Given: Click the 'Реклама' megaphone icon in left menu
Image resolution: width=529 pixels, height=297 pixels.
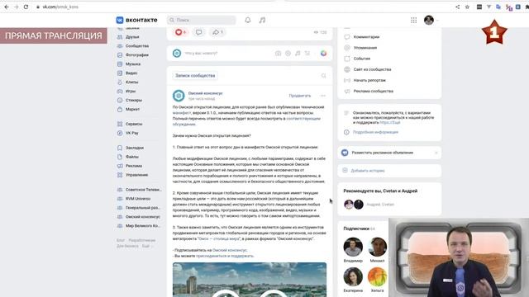Looking at the screenshot, I should click(x=120, y=166).
